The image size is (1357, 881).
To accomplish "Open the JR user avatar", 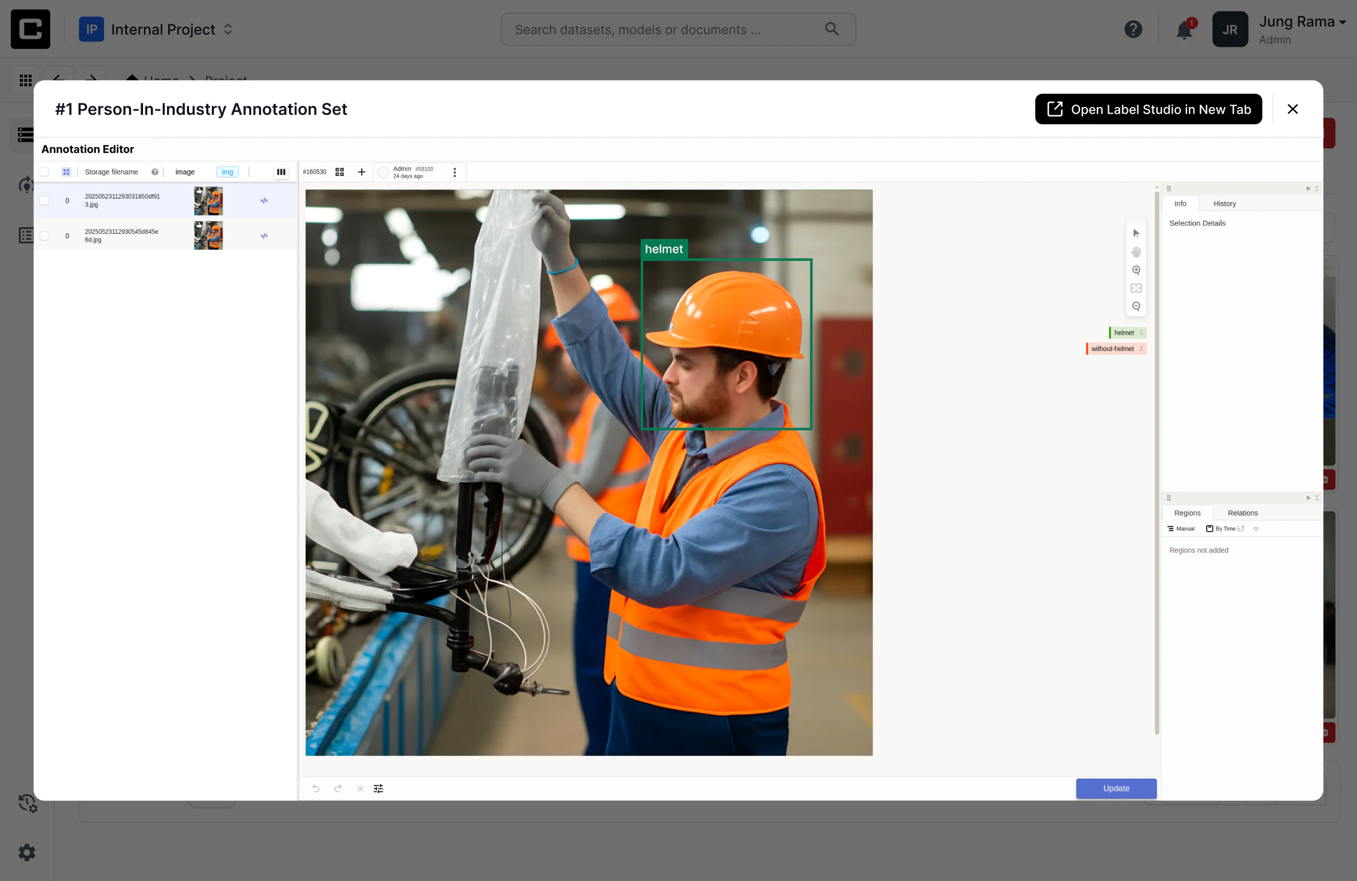I will tap(1230, 29).
